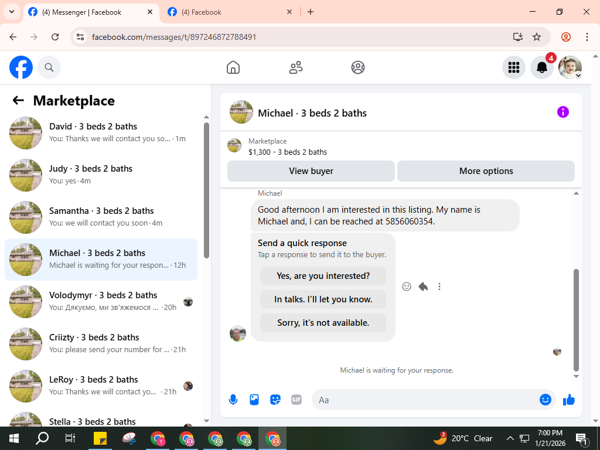Open Task View on taskbar
The height and width of the screenshot is (450, 600).
pyautogui.click(x=70, y=438)
